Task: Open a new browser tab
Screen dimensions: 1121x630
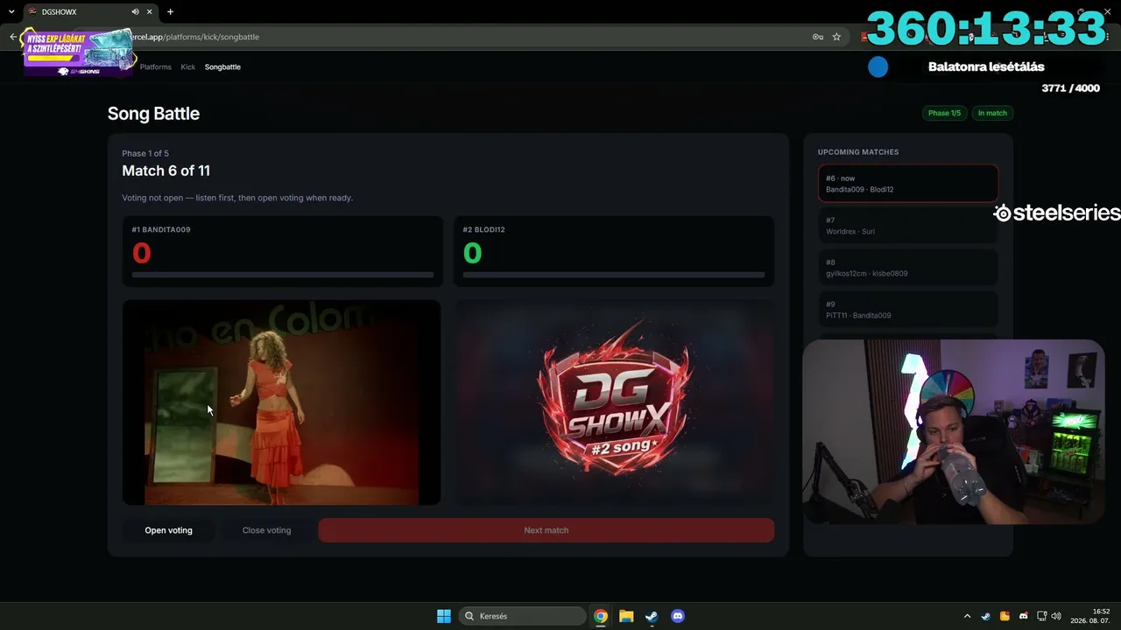Action: (x=170, y=12)
